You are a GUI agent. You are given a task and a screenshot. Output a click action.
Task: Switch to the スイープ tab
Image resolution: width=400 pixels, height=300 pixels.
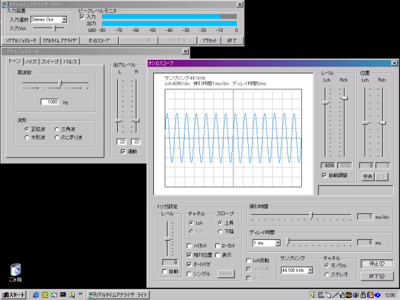(50, 61)
